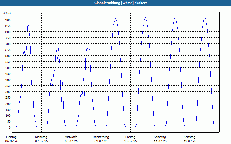Viewport: 231px width, 144px height.
Task: Select the Sonntag 12.07.26 day label
Action: pyautogui.click(x=190, y=139)
